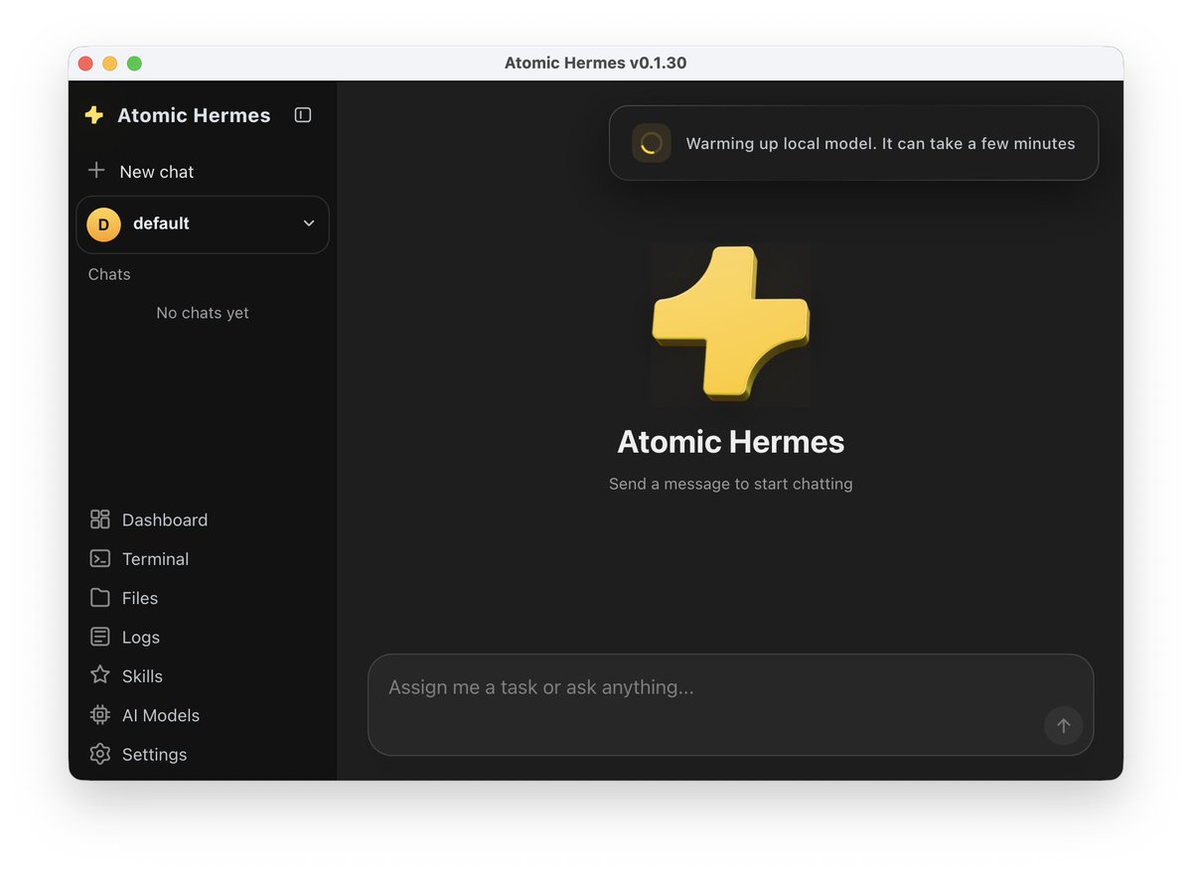Click the sidebar collapse toggle icon

pos(303,115)
